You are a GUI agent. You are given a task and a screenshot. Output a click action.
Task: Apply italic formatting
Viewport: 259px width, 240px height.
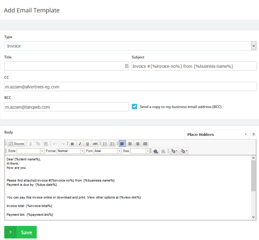click(x=80, y=143)
